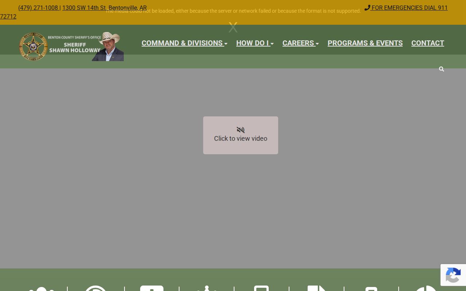Image resolution: width=466 pixels, height=291 pixels.
Task: Expand the Careers dropdown menu
Action: click(x=301, y=43)
